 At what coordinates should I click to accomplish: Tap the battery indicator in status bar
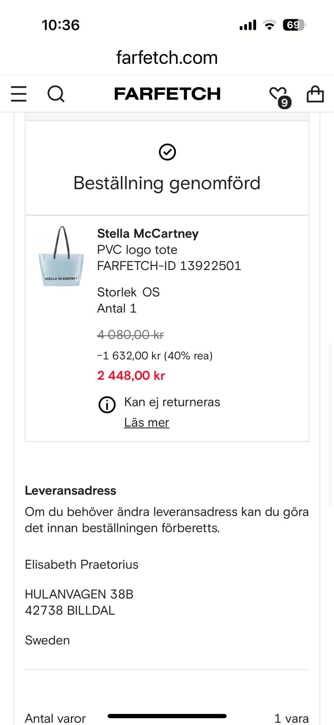[x=294, y=25]
